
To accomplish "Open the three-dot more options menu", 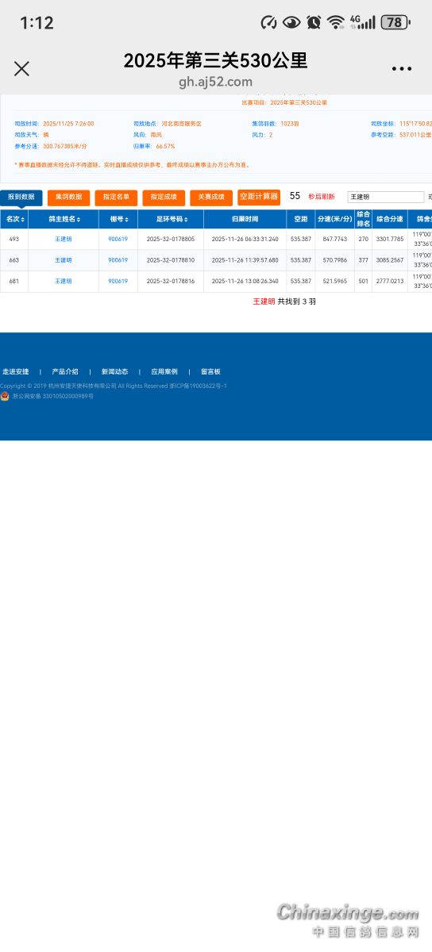I will [402, 69].
